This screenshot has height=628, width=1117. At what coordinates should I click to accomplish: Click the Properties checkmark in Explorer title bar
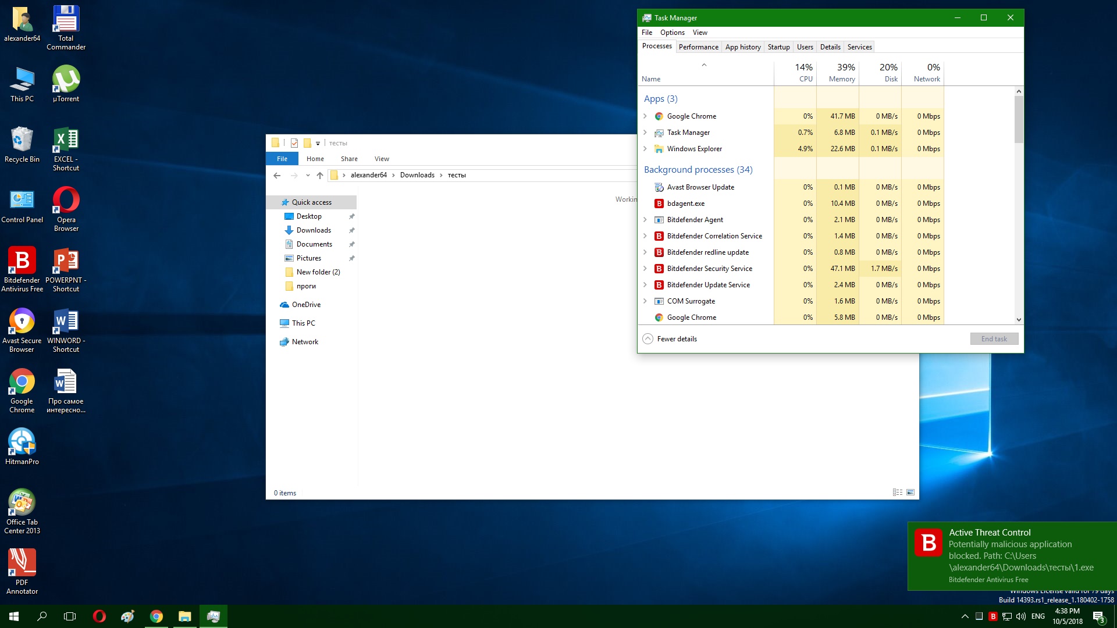click(x=294, y=143)
